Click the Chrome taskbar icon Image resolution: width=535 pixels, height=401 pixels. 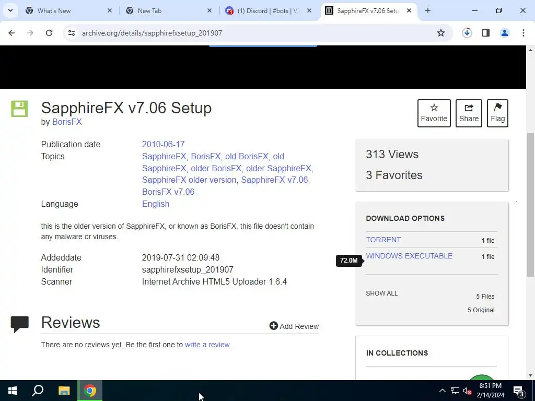[x=90, y=391]
